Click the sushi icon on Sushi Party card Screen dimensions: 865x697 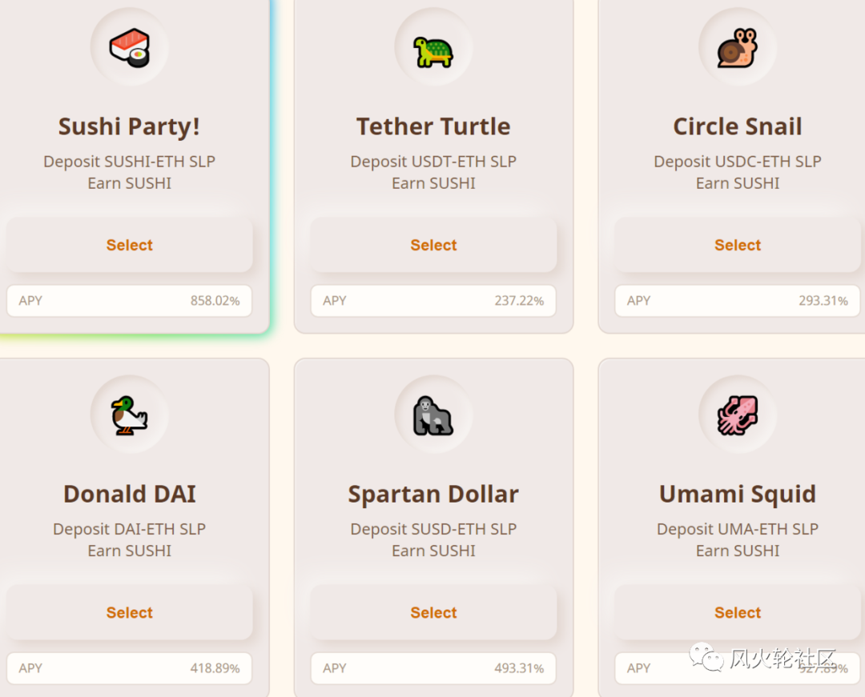point(129,47)
